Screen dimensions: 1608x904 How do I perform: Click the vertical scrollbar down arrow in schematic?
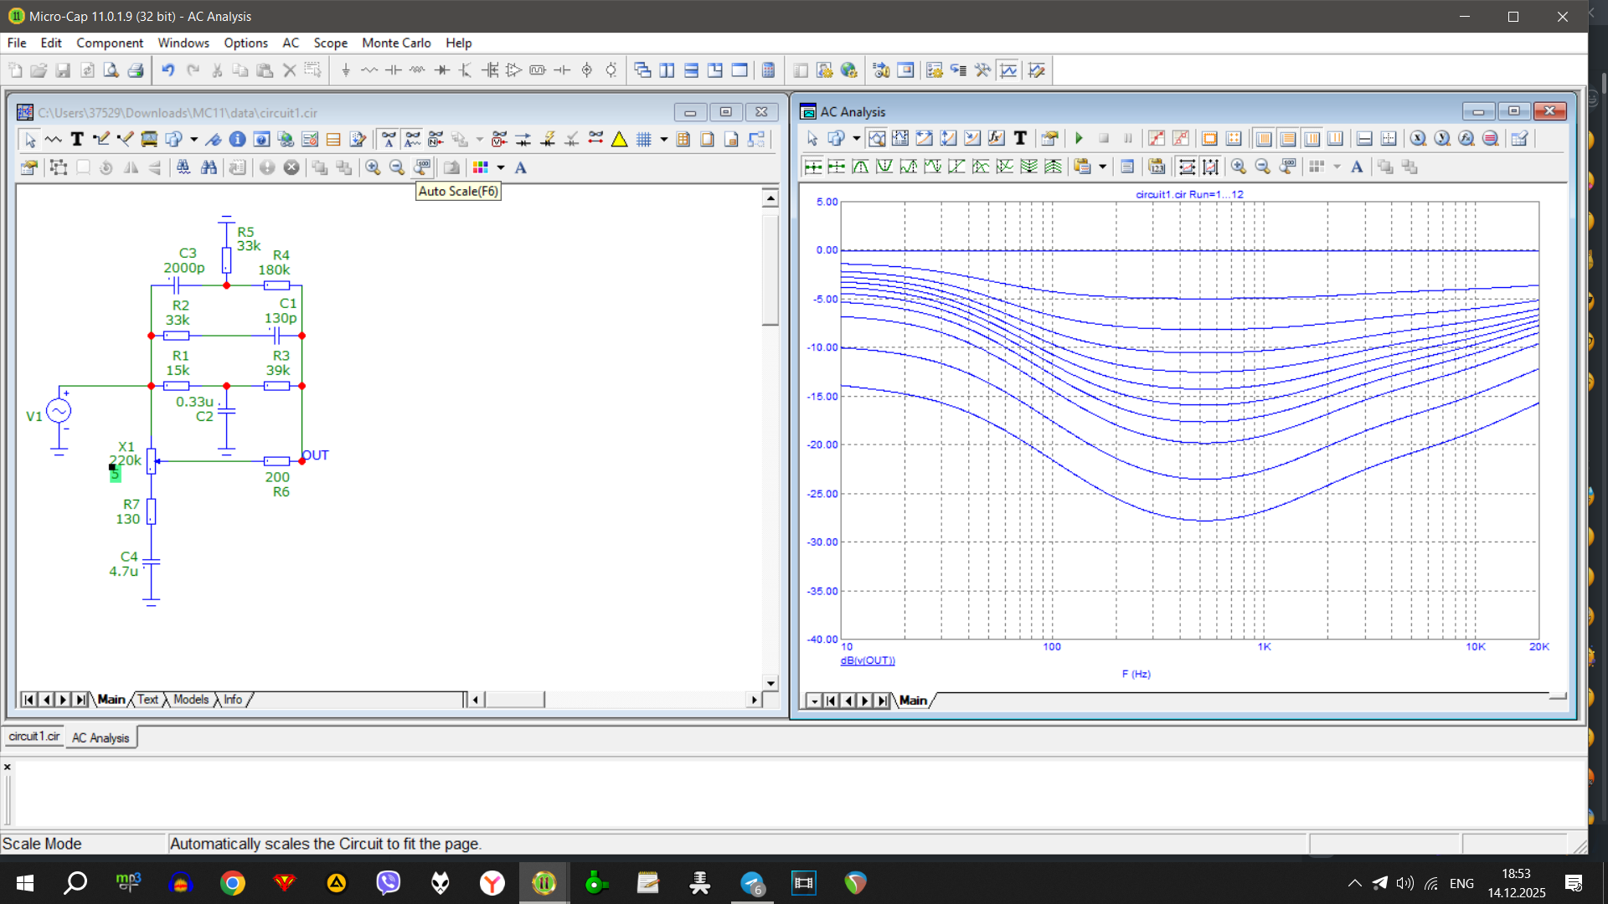click(770, 683)
